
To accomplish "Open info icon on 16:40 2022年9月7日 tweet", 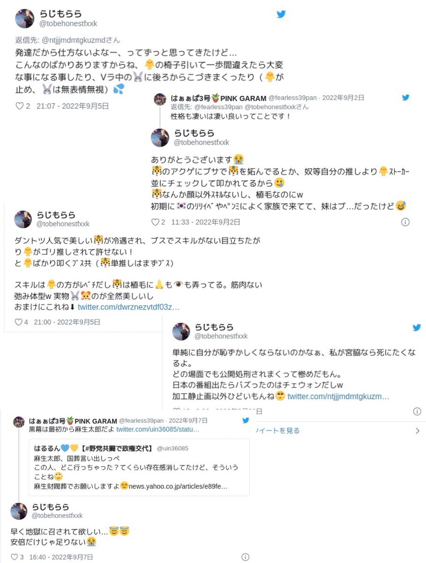I will [x=245, y=557].
